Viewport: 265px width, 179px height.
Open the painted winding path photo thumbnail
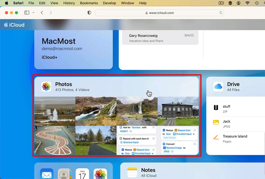coord(55,140)
